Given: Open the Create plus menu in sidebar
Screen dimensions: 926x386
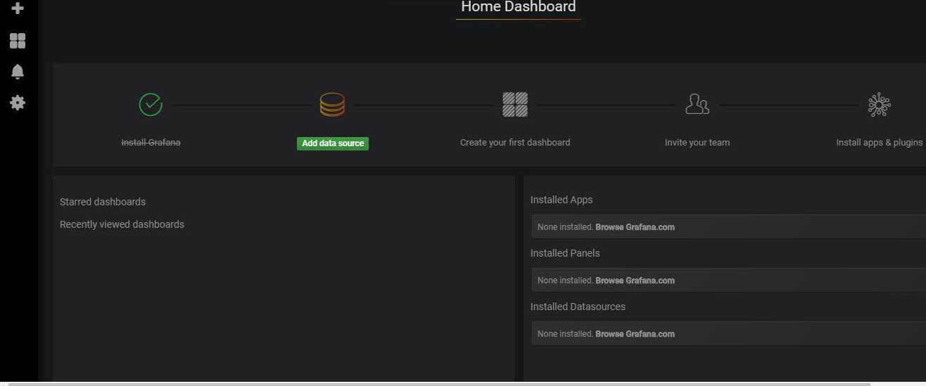Looking at the screenshot, I should (18, 8).
